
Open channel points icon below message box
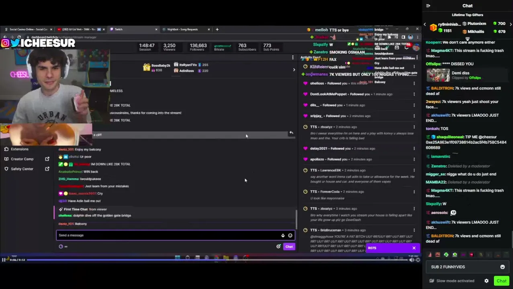point(61,246)
